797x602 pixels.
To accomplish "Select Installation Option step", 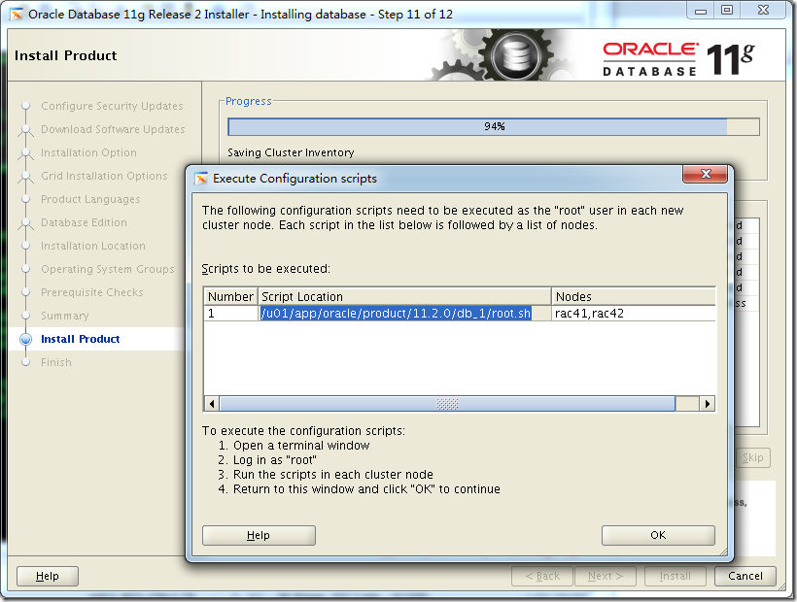I will 88,152.
